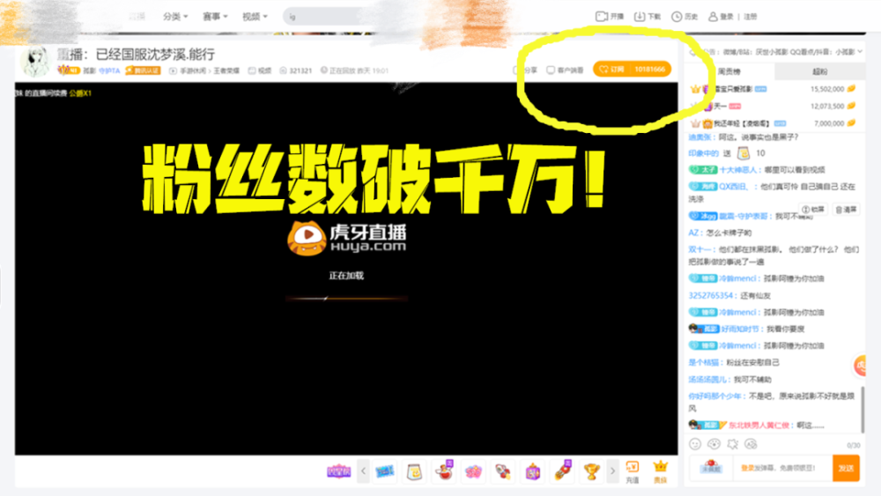Viewport: 881px width, 496px height.
Task: Open the 赛事 events dropdown
Action: (215, 16)
